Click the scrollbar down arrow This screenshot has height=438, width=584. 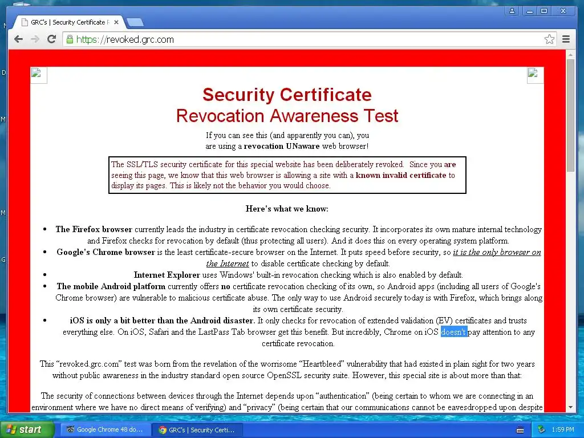click(570, 407)
